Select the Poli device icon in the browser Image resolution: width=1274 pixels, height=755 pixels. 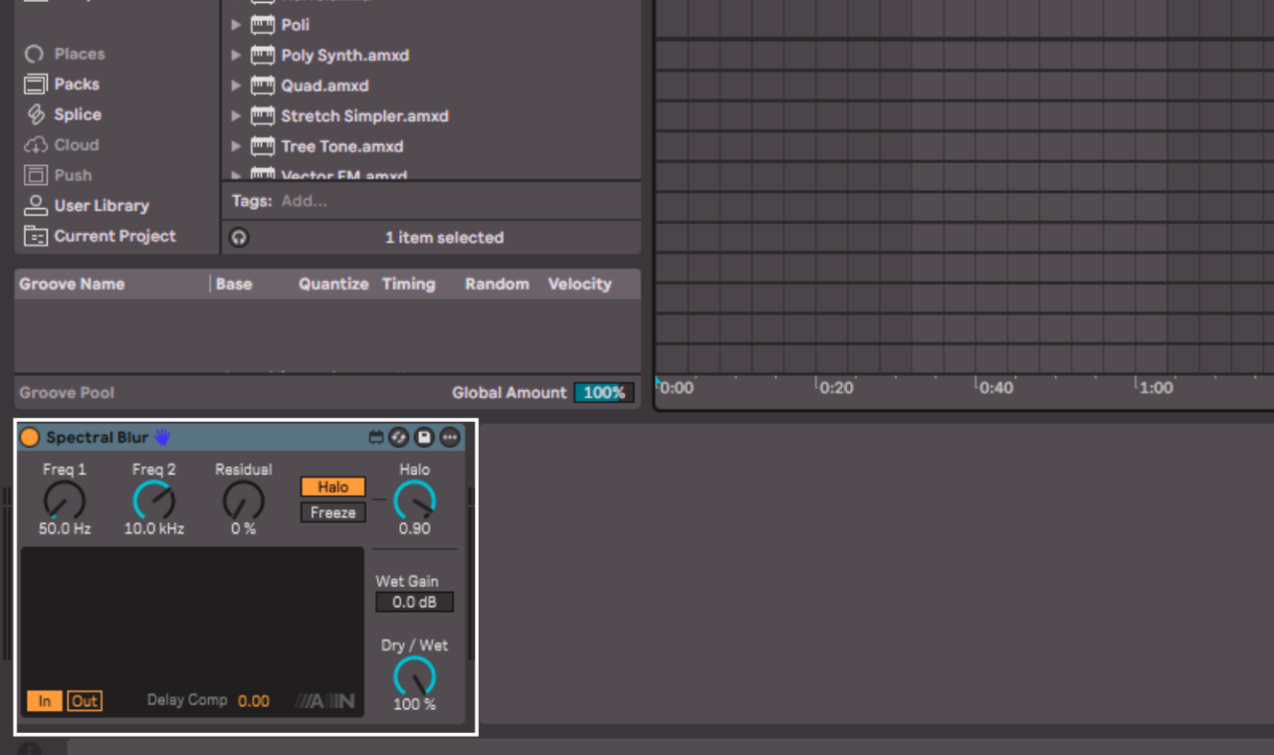[x=263, y=25]
